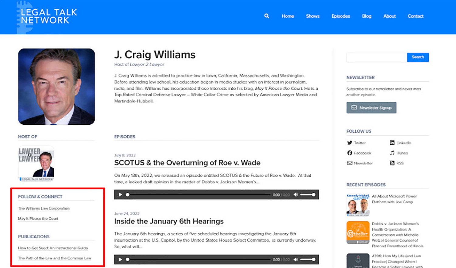456x268 pixels.
Task: Open the Episodes navigation item
Action: coord(340,16)
